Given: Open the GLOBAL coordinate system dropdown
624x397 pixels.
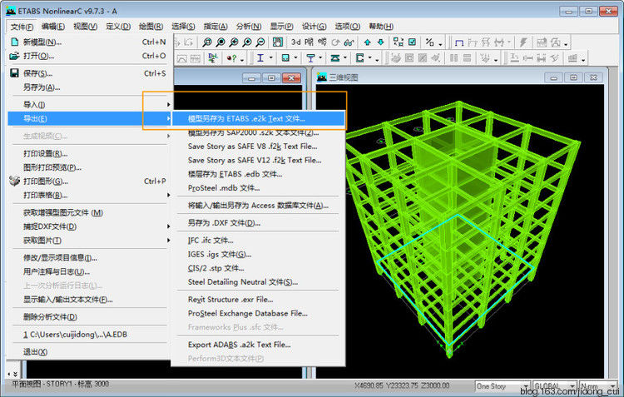Looking at the screenshot, I should [572, 386].
